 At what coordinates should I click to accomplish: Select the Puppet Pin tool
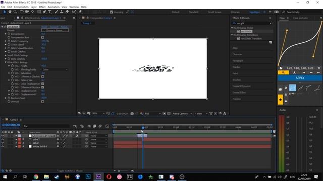click(x=80, y=12)
